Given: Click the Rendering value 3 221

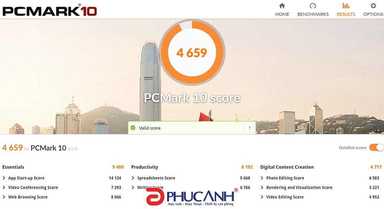Looking at the screenshot, I should 374,187.
